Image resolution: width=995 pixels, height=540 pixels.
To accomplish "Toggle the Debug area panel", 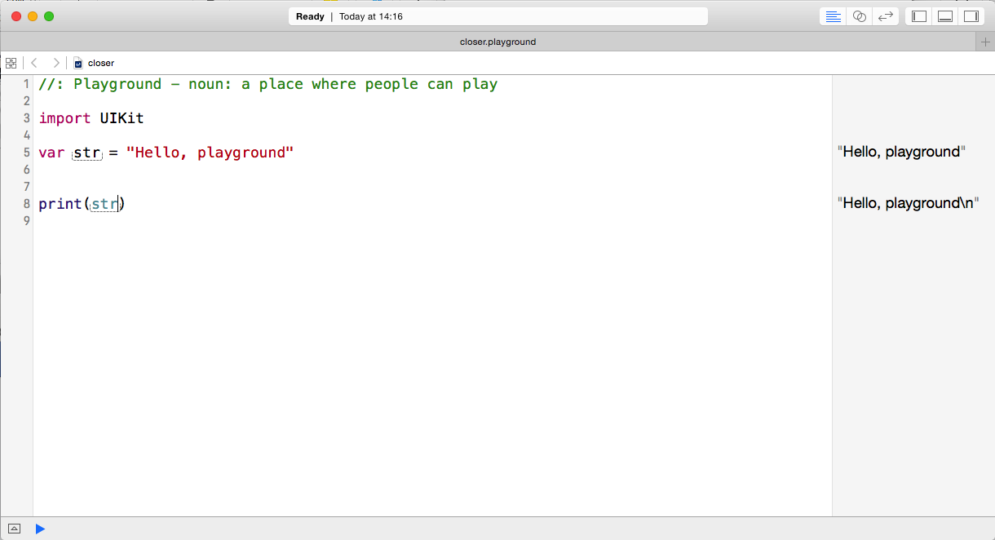I will pos(945,16).
